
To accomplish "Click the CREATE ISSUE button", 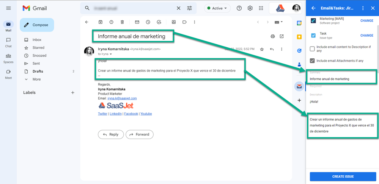I will click(x=343, y=176).
